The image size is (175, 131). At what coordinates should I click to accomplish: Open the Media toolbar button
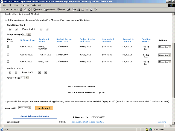[x=61, y=10]
